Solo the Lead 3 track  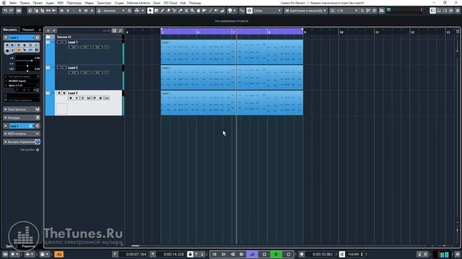64,93
